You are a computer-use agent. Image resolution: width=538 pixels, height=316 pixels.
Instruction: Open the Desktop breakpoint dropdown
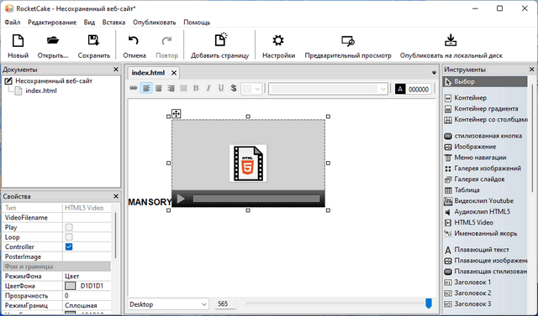(168, 304)
